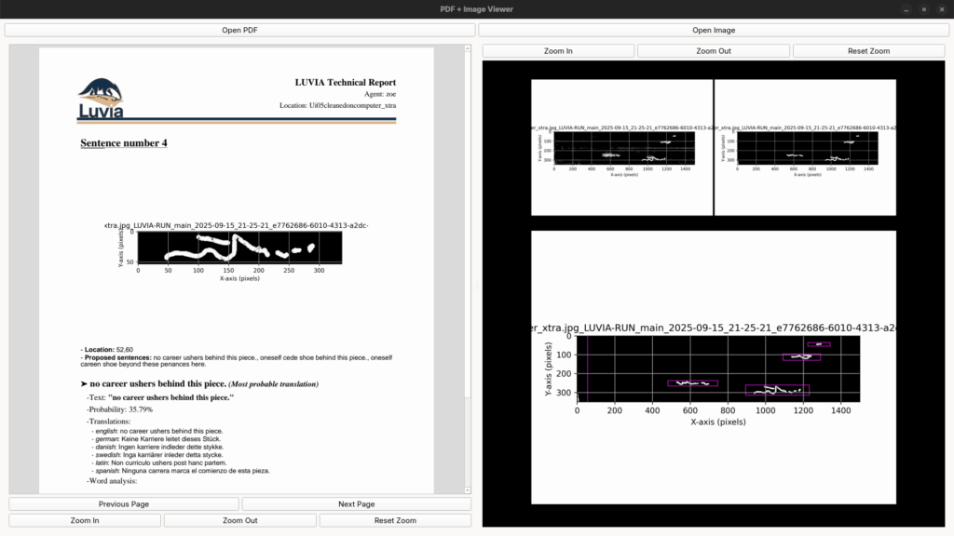Screen dimensions: 954x536
Task: Click the Luvia anteater logo in the report
Action: pos(100,100)
